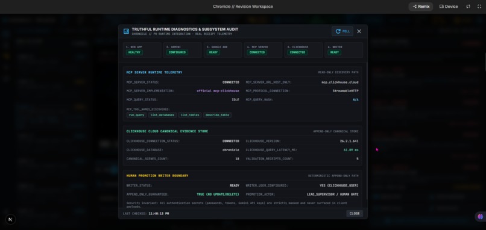Click the READ-ONLY DISCOVERY PATH label

338,72
